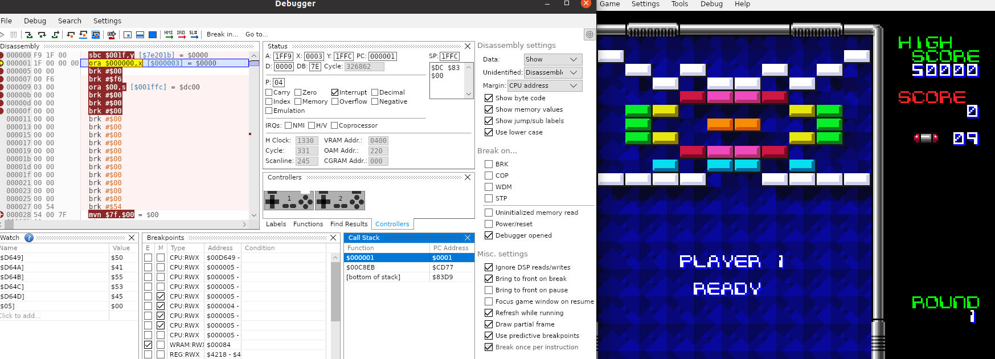This screenshot has width=995, height=359.
Task: Uncheck the Interrupt flag checkbox
Action: tap(335, 92)
